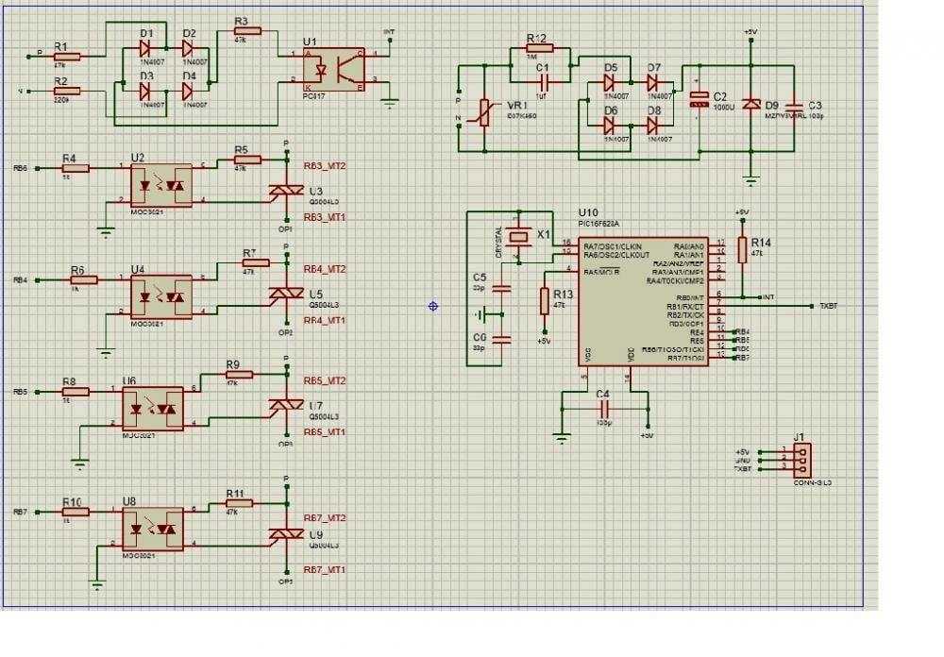Select diode D1 in the bridge rectifier
This screenshot has width=944, height=657.
(146, 47)
